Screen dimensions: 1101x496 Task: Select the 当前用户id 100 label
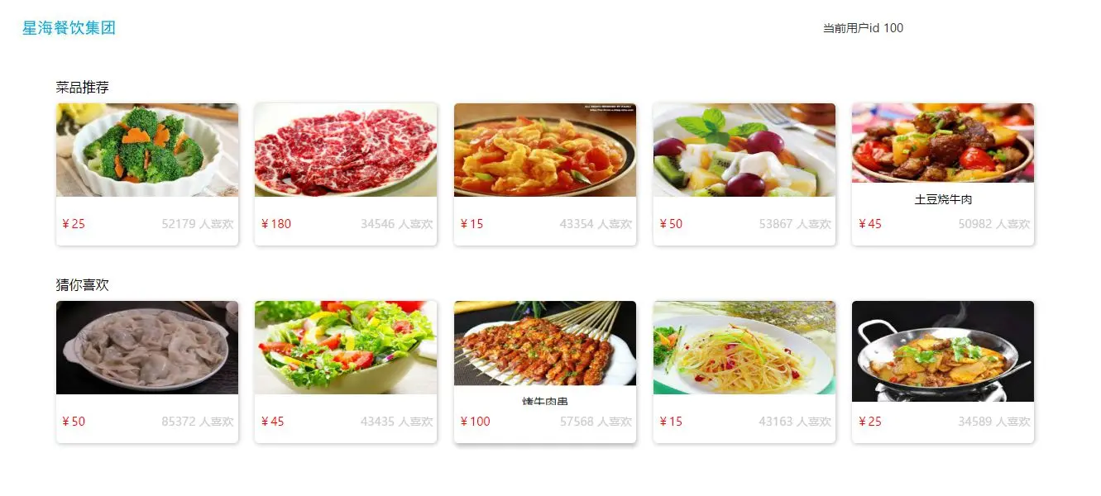click(863, 28)
